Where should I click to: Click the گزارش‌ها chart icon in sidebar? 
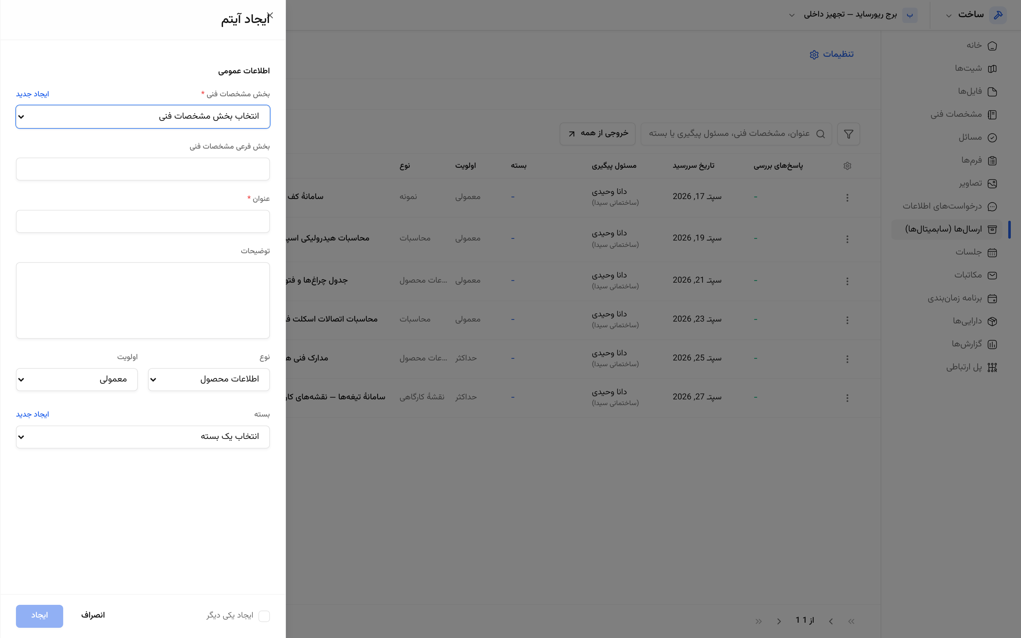(x=992, y=344)
